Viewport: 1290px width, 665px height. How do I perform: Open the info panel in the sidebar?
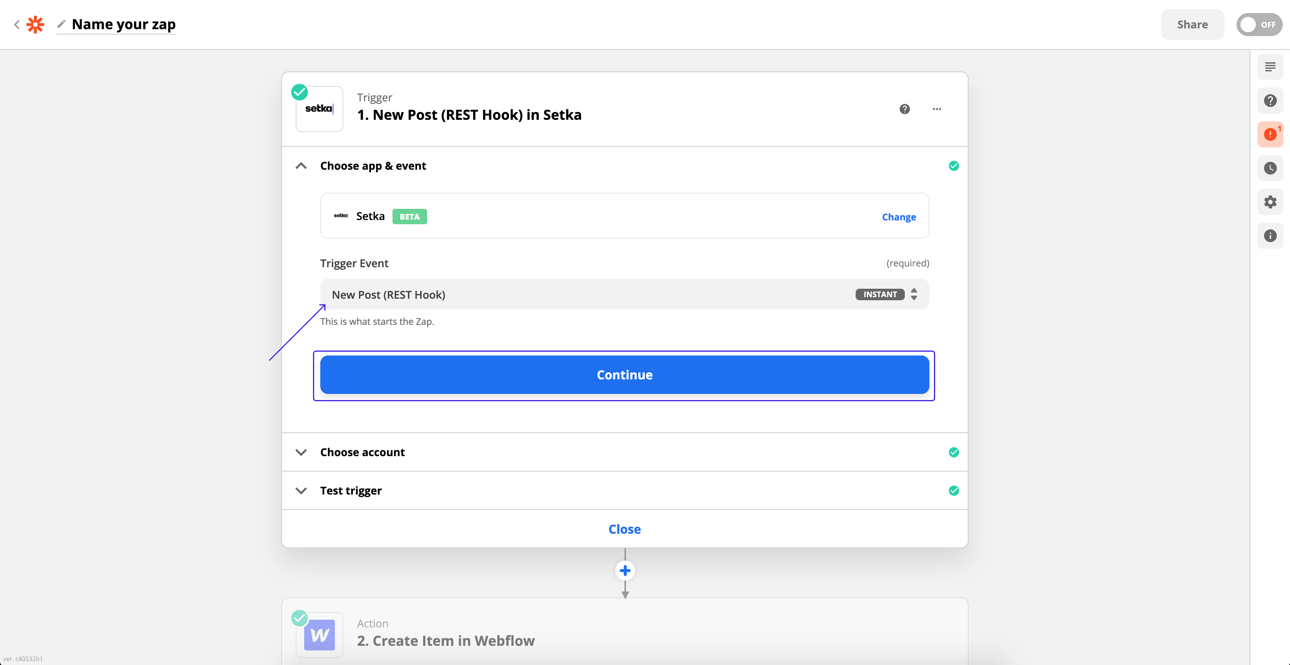[x=1270, y=236]
